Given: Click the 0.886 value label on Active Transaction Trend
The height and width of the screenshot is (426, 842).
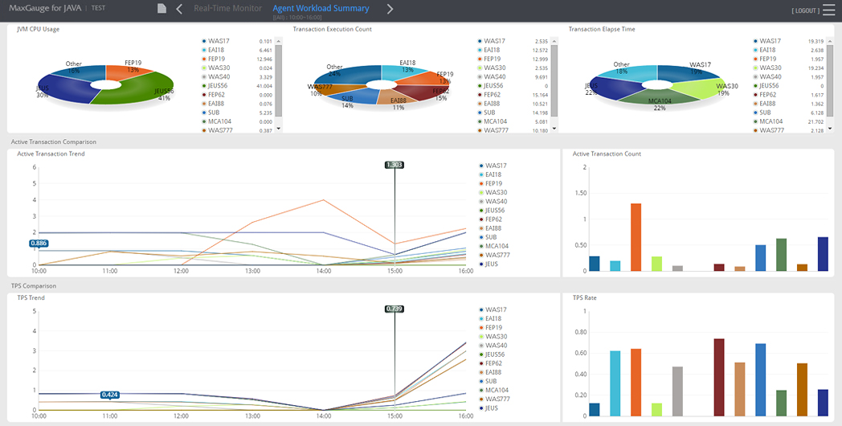Looking at the screenshot, I should click(x=38, y=244).
